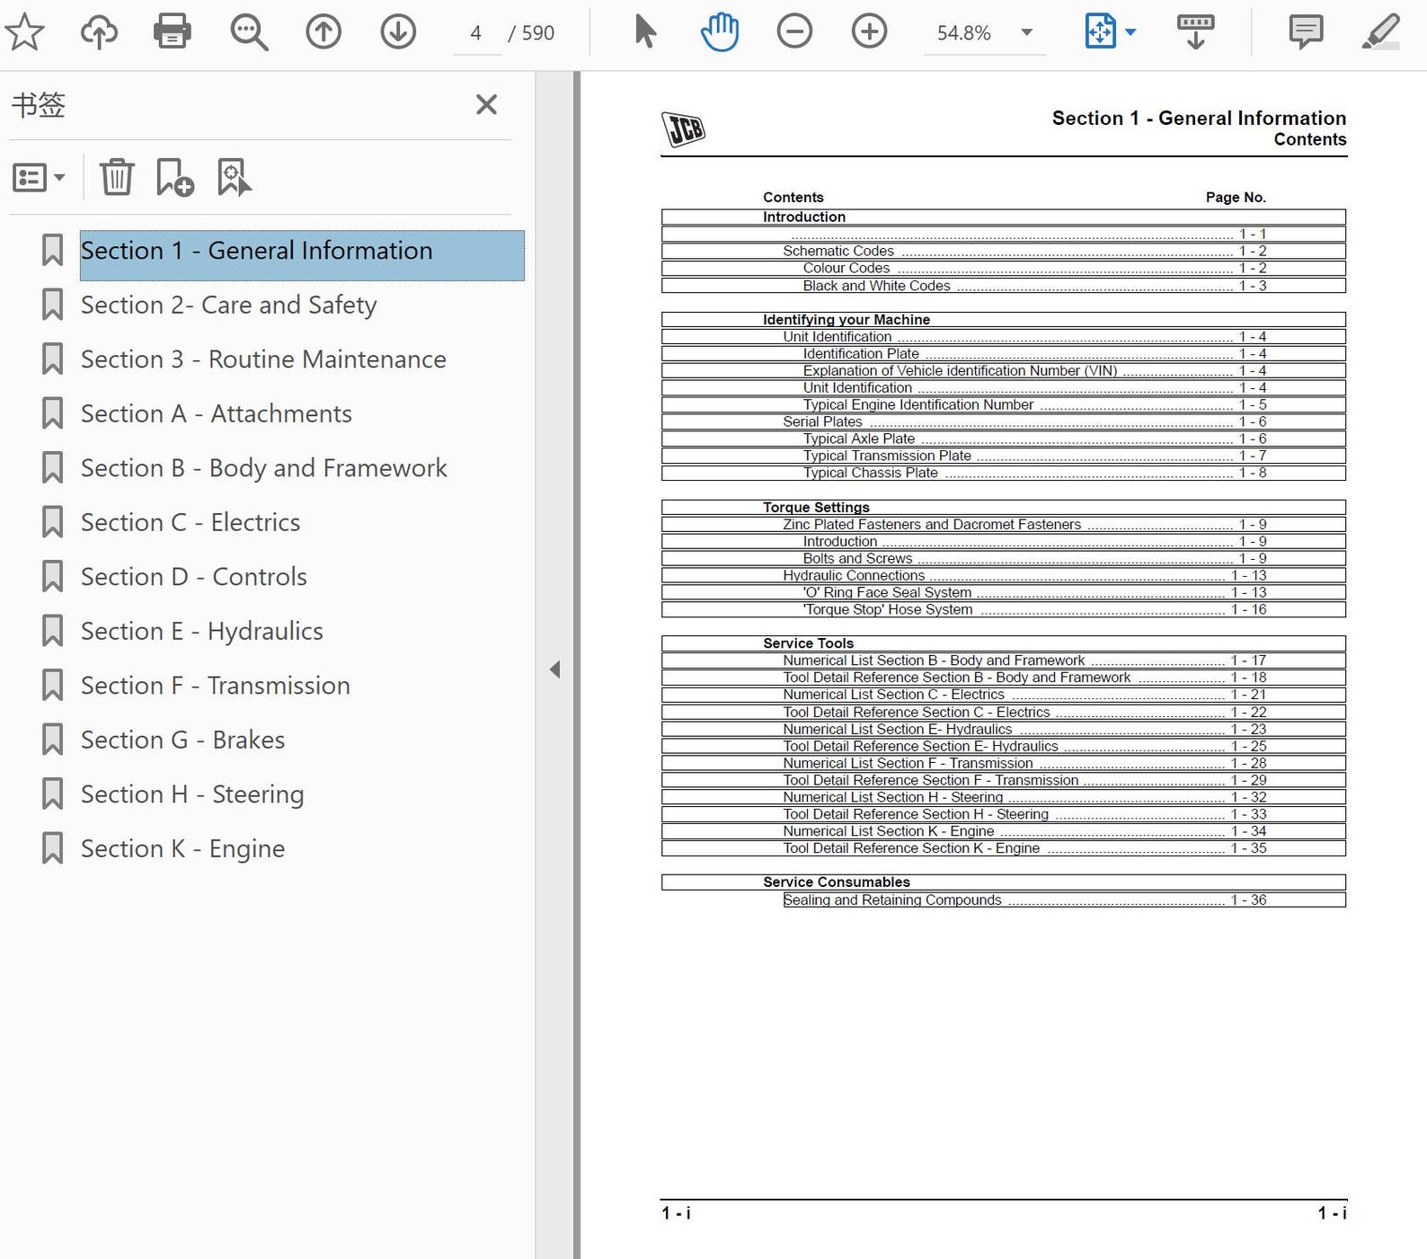The height and width of the screenshot is (1259, 1427).
Task: Add a comment with the note icon
Action: click(x=1306, y=32)
